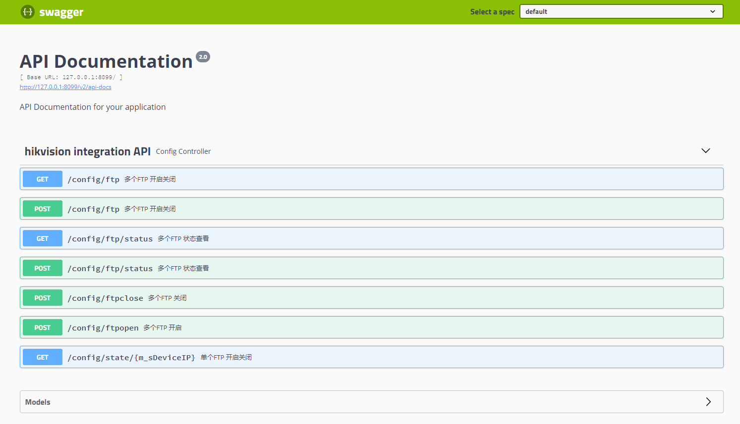Image resolution: width=740 pixels, height=424 pixels.
Task: Expand the GET /config/ftp/status operation row
Action: [347, 238]
